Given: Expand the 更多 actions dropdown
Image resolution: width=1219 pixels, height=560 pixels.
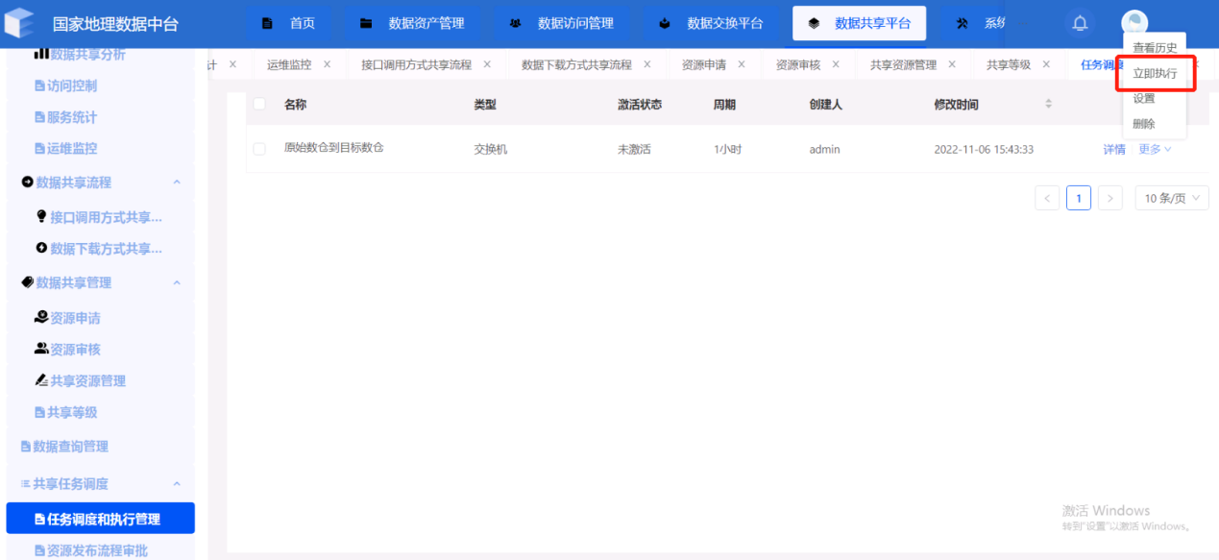Looking at the screenshot, I should click(x=1155, y=149).
